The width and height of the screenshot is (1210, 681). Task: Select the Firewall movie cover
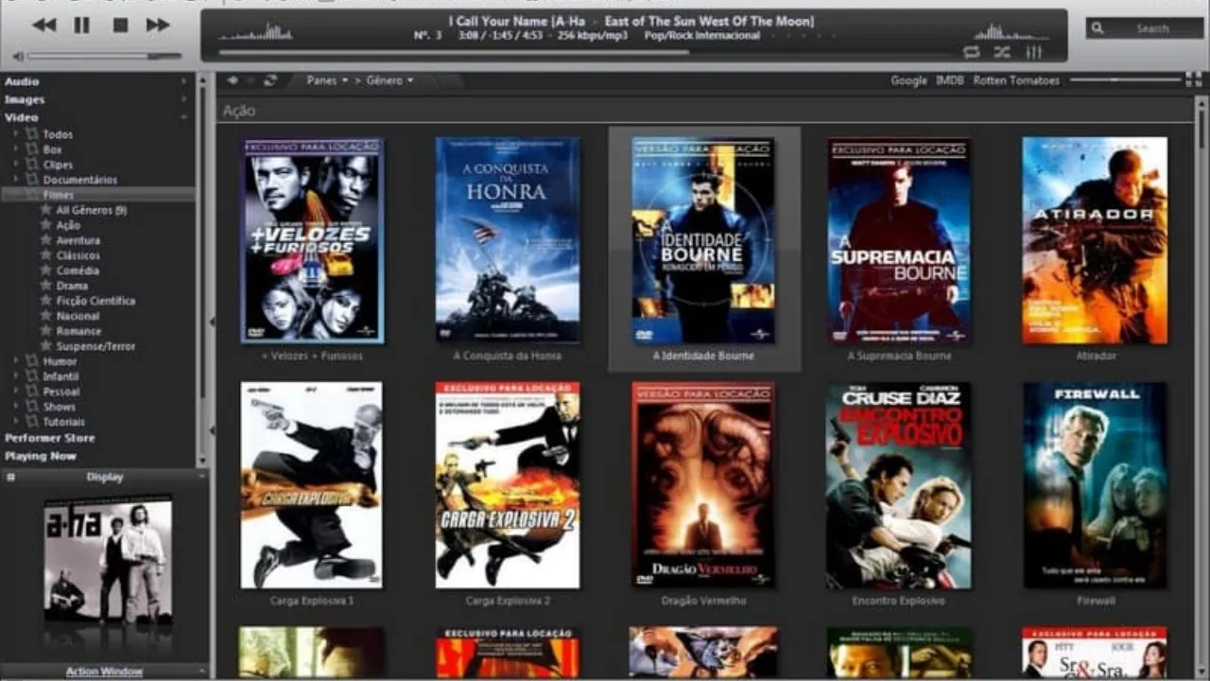(1095, 485)
